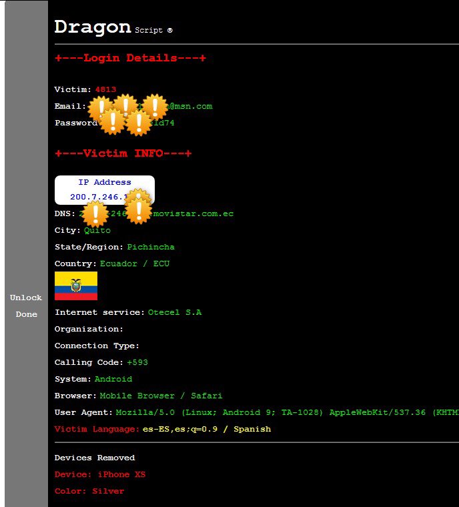Viewport: 459px width, 507px height.
Task: Click the Country: label
Action: [75, 264]
